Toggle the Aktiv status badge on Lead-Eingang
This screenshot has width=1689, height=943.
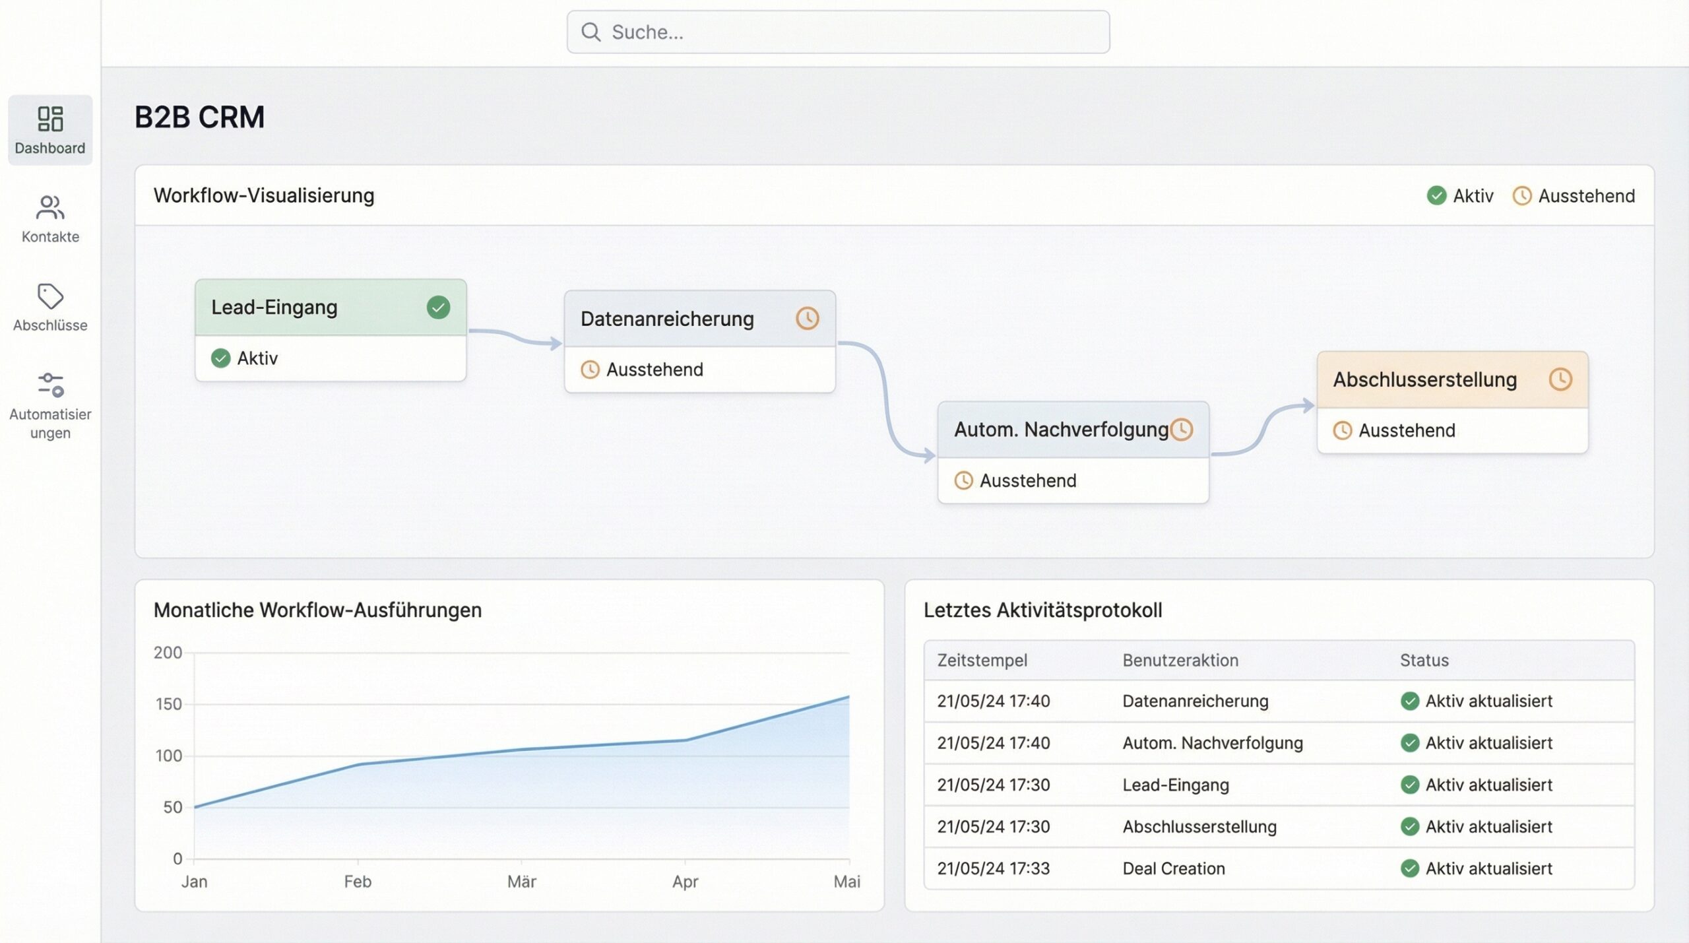pos(222,358)
